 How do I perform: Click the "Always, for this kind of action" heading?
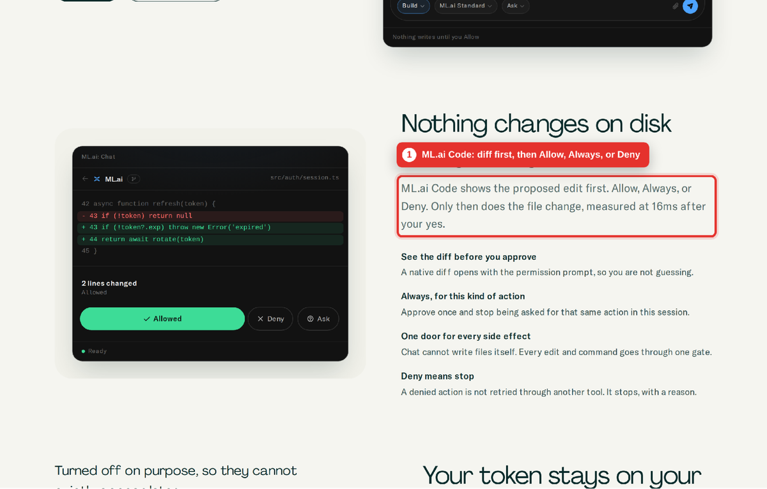click(463, 296)
